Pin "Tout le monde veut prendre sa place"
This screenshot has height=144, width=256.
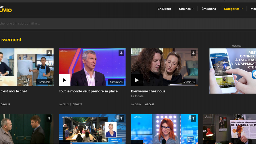[121, 53]
